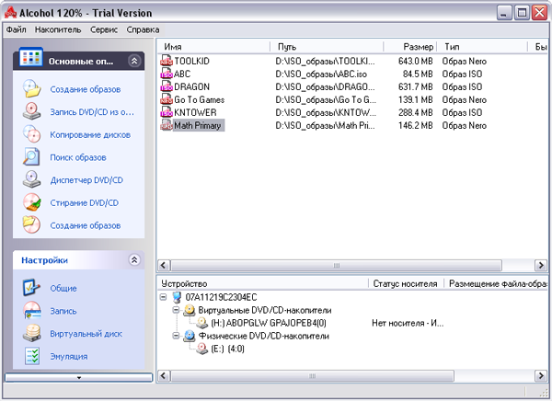Sort by the Размер column header
552x401 pixels.
tap(410, 47)
